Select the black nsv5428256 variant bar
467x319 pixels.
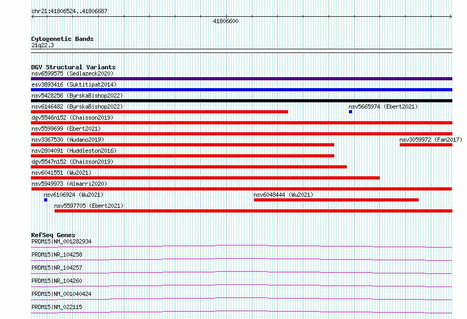[241, 101]
